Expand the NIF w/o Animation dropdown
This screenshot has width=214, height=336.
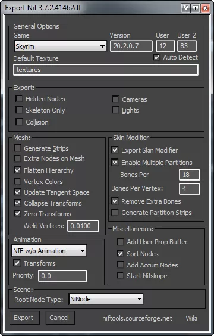point(49,250)
